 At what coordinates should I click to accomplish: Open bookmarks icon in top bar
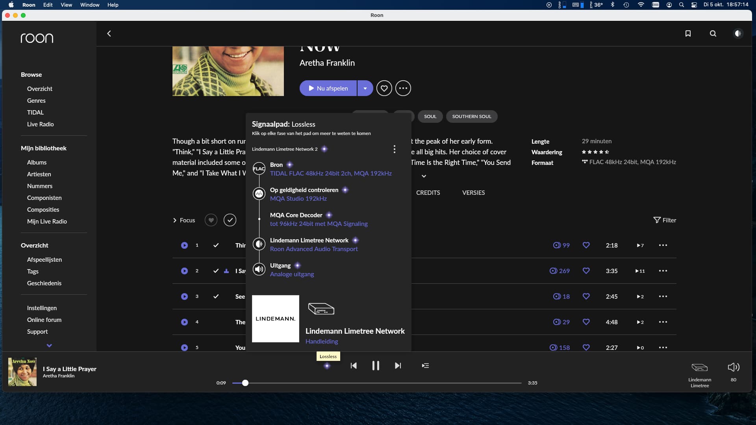coord(688,33)
